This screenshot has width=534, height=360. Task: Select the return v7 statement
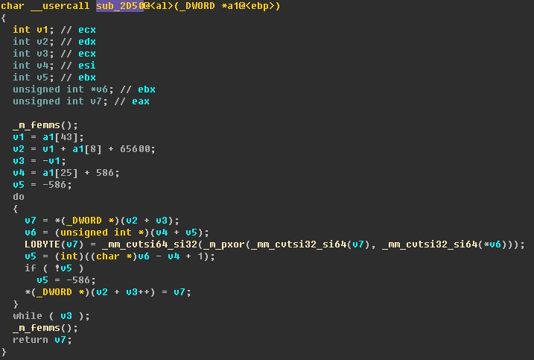(x=42, y=340)
